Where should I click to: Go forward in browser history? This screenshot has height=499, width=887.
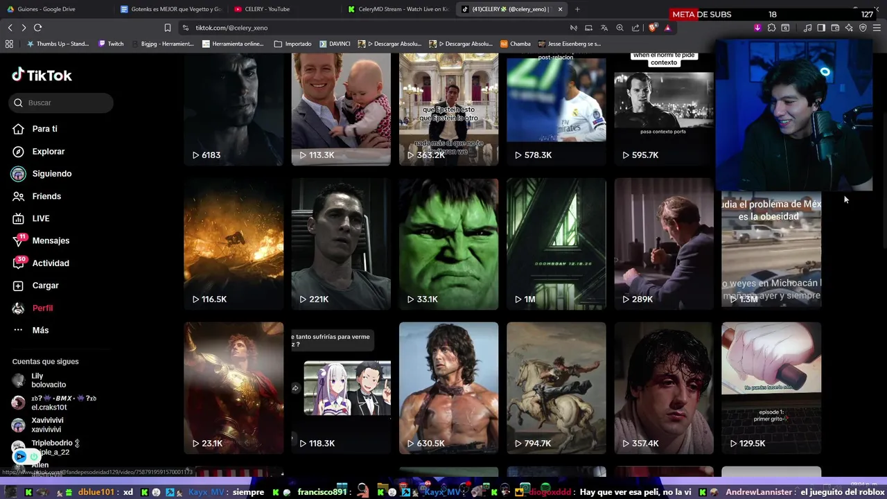[x=24, y=28]
